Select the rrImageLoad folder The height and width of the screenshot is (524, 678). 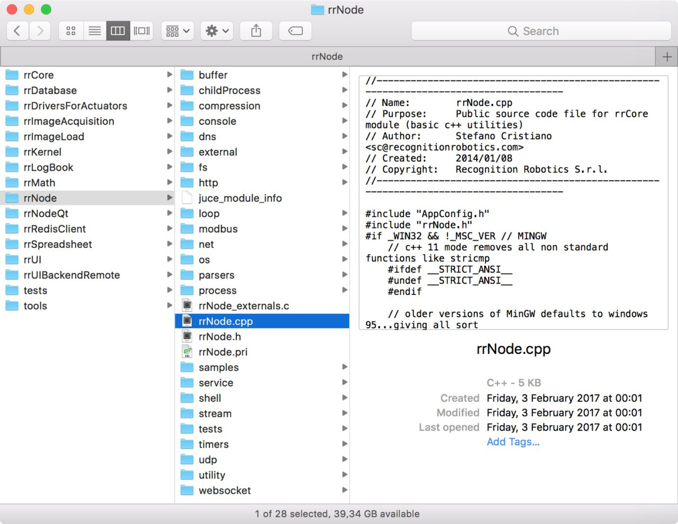(x=87, y=136)
